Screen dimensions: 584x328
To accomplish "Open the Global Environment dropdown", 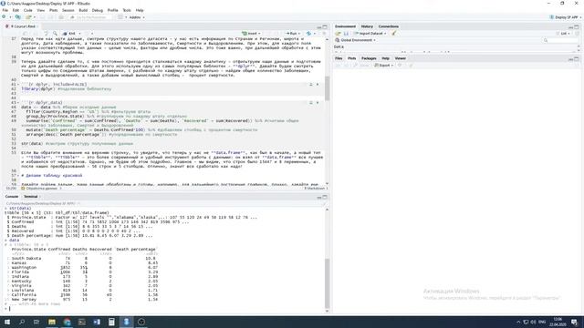I will tap(356, 40).
